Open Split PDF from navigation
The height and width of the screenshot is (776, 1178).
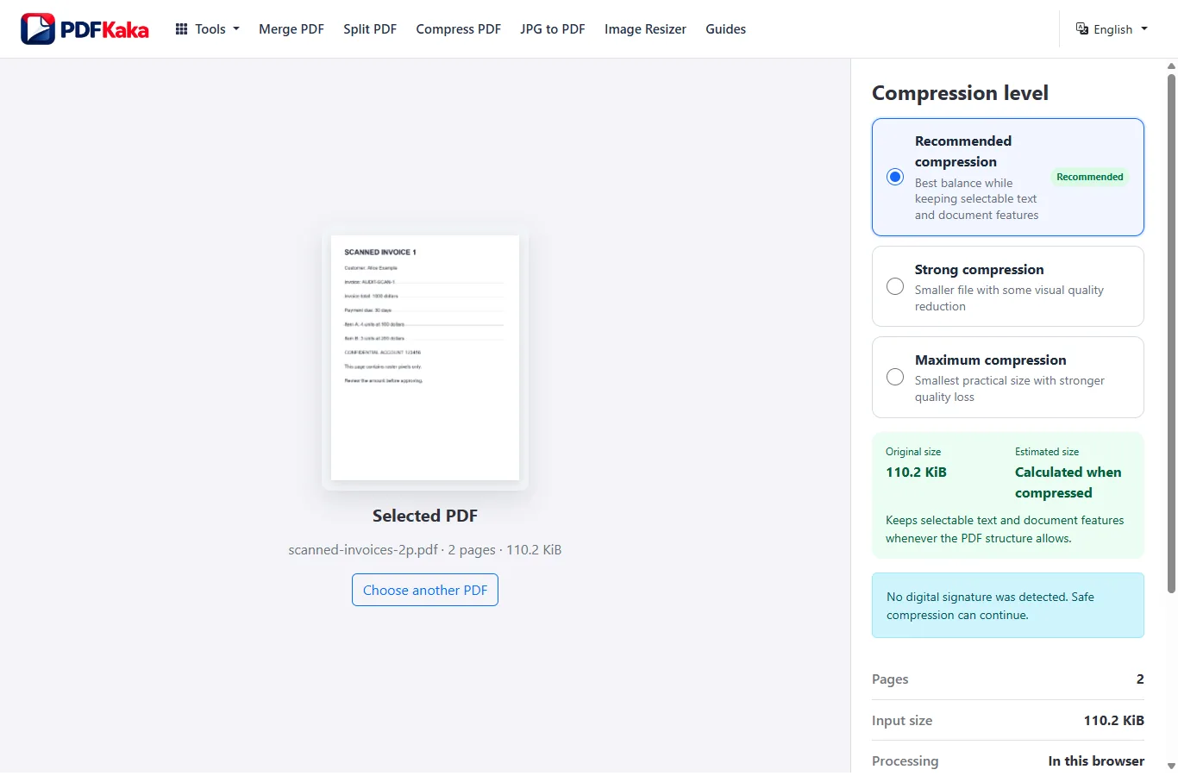tap(370, 29)
